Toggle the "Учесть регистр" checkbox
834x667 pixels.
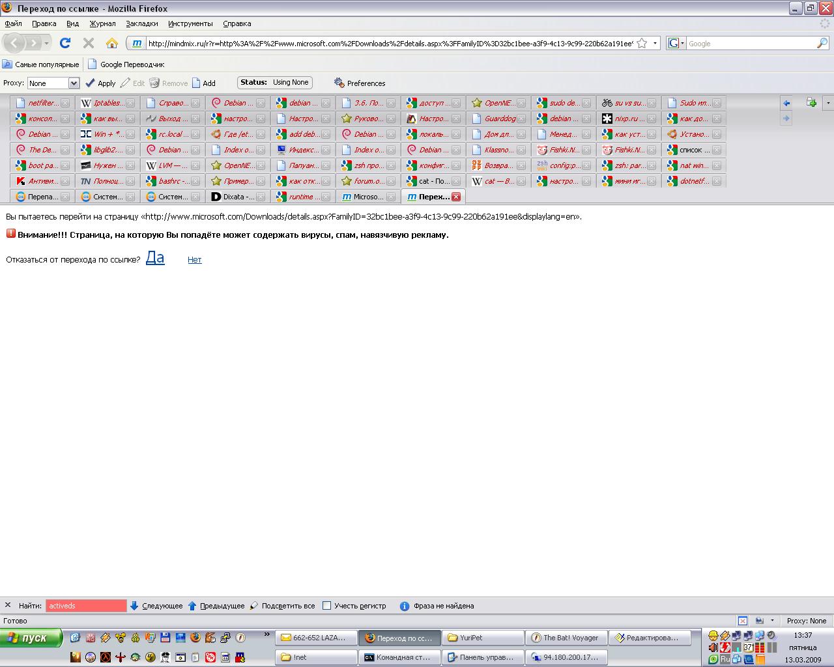pyautogui.click(x=327, y=606)
